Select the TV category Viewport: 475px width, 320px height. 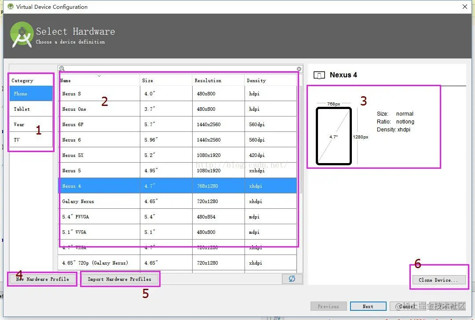click(31, 140)
